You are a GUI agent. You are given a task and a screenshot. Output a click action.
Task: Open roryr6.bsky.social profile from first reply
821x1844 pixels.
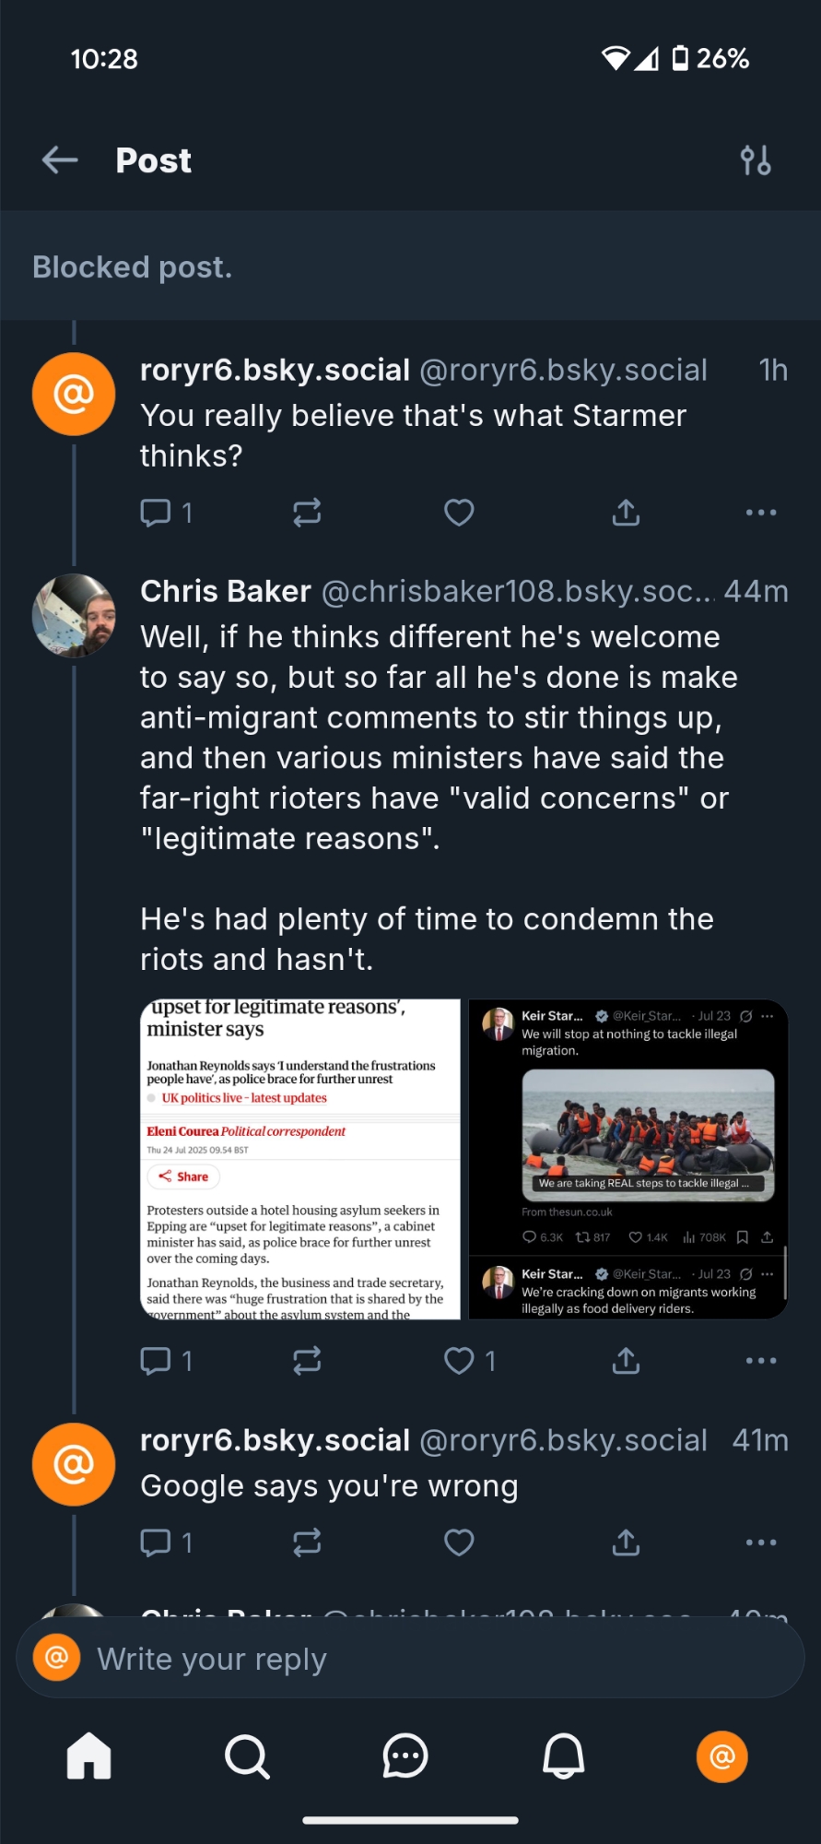(x=275, y=371)
